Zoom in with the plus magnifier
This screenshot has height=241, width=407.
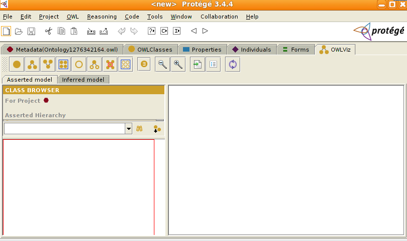point(178,64)
